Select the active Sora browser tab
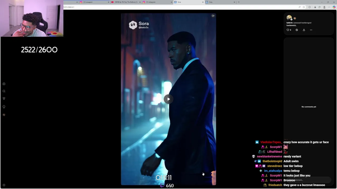 pos(188,2)
